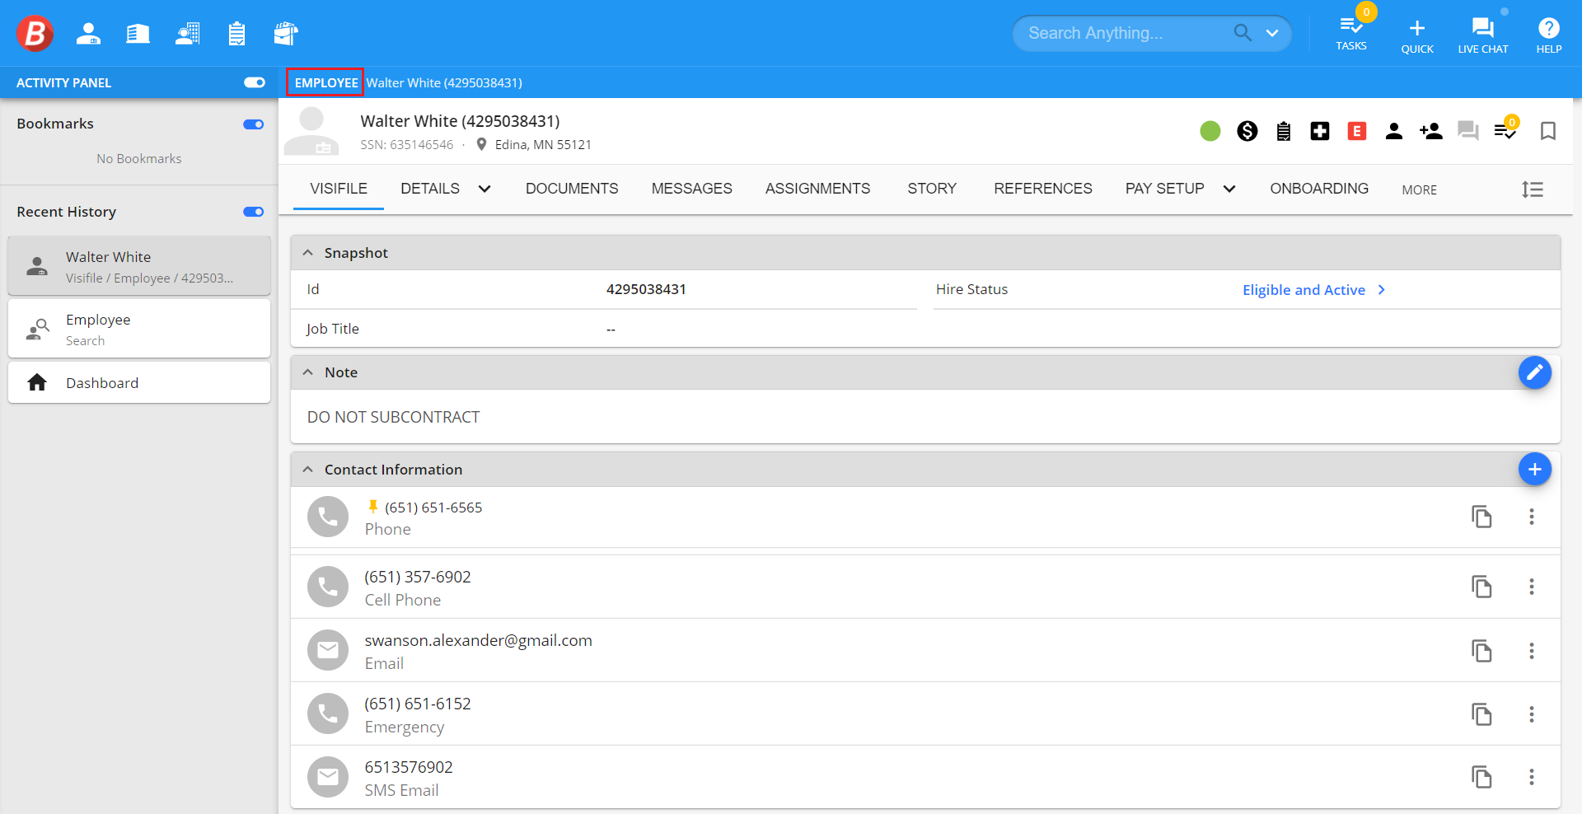The image size is (1582, 814).
Task: Click the single person icon on the employee header
Action: (1394, 131)
